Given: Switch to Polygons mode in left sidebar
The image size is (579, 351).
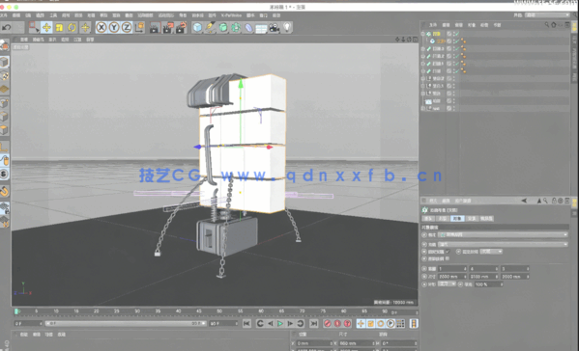Looking at the screenshot, I should point(4,130).
